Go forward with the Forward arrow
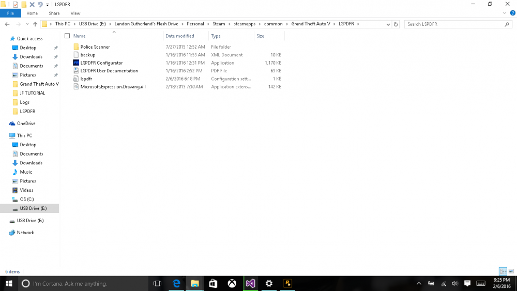This screenshot has width=517, height=291. pyautogui.click(x=18, y=24)
